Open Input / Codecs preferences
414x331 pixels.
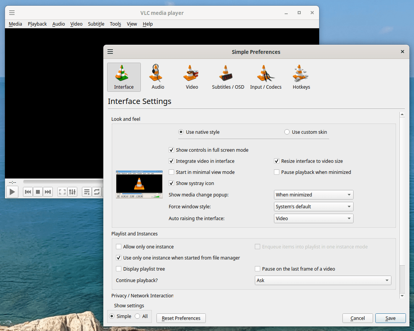pos(266,77)
